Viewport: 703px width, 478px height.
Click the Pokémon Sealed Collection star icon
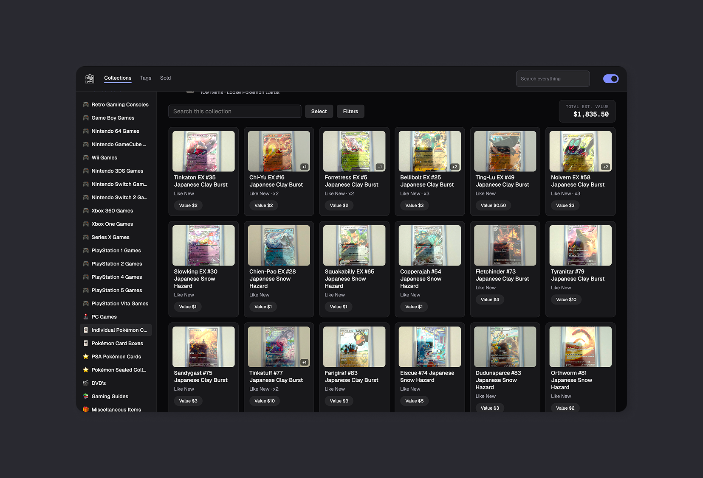click(x=86, y=370)
